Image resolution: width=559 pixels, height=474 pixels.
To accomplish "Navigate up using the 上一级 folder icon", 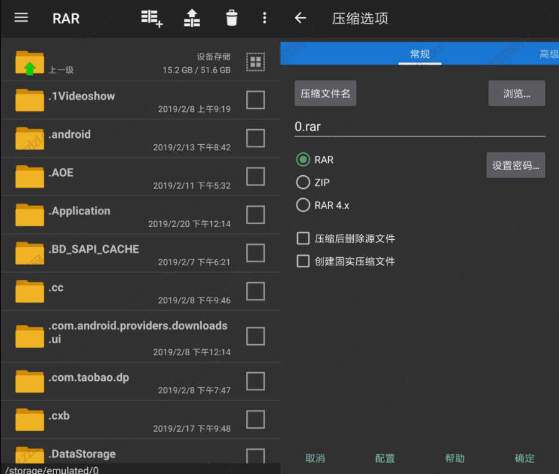I will pos(29,62).
